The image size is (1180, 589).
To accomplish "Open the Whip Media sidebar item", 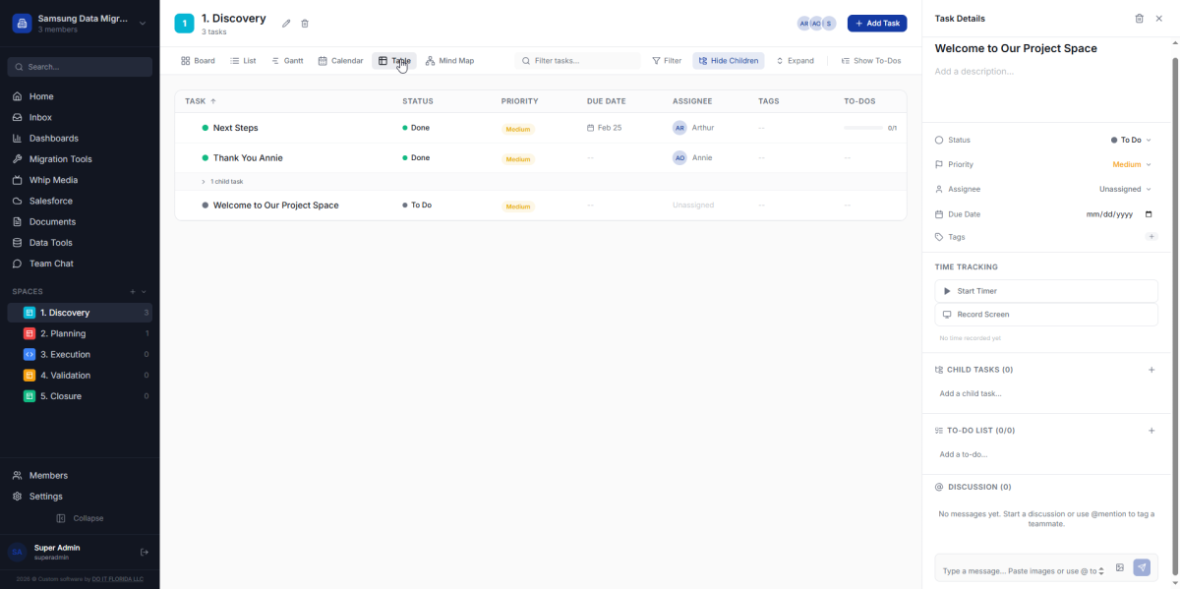I will tap(53, 180).
